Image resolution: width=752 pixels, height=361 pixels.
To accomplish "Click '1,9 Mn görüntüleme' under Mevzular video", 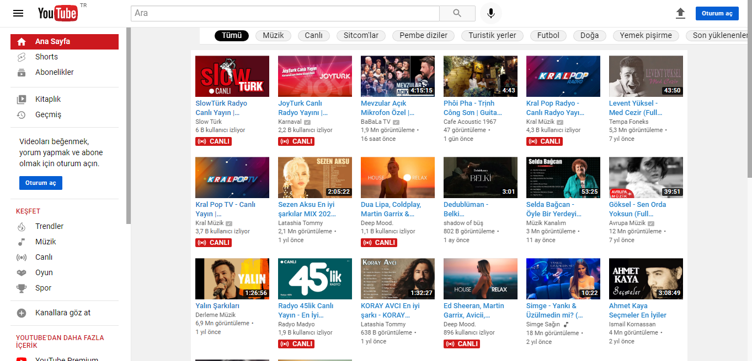I will 388,130.
